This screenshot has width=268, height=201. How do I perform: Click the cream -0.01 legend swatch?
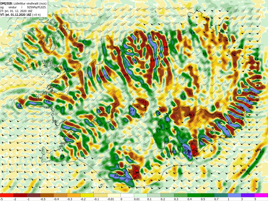click(x=114, y=195)
